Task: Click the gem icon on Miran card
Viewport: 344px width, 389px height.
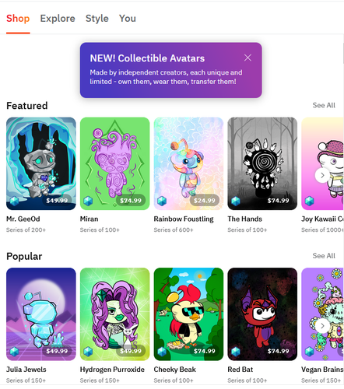Action: tap(88, 201)
